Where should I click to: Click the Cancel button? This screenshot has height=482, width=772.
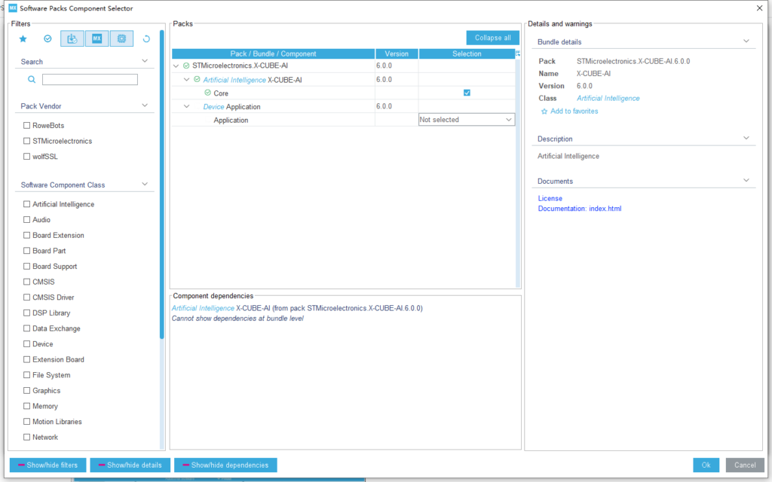pos(745,465)
